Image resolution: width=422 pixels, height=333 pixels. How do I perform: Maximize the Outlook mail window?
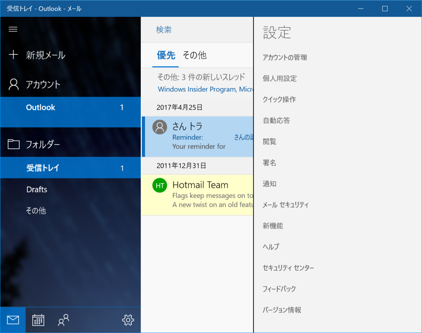coord(385,9)
